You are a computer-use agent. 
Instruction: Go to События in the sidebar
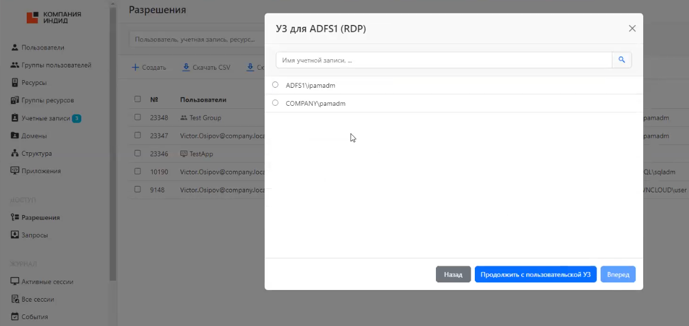pos(34,317)
